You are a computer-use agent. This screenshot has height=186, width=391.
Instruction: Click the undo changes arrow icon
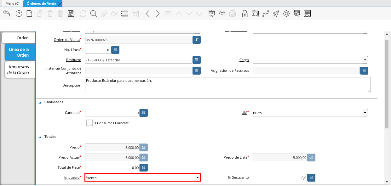(7, 14)
